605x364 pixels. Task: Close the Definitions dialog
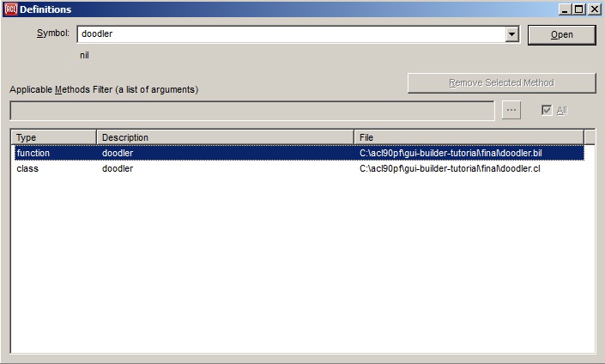[x=593, y=9]
